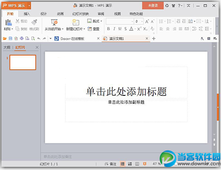Align text right

pos(175,28)
